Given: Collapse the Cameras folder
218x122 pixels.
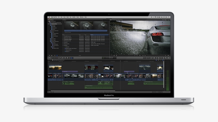Looking at the screenshot, I should [x=50, y=25].
